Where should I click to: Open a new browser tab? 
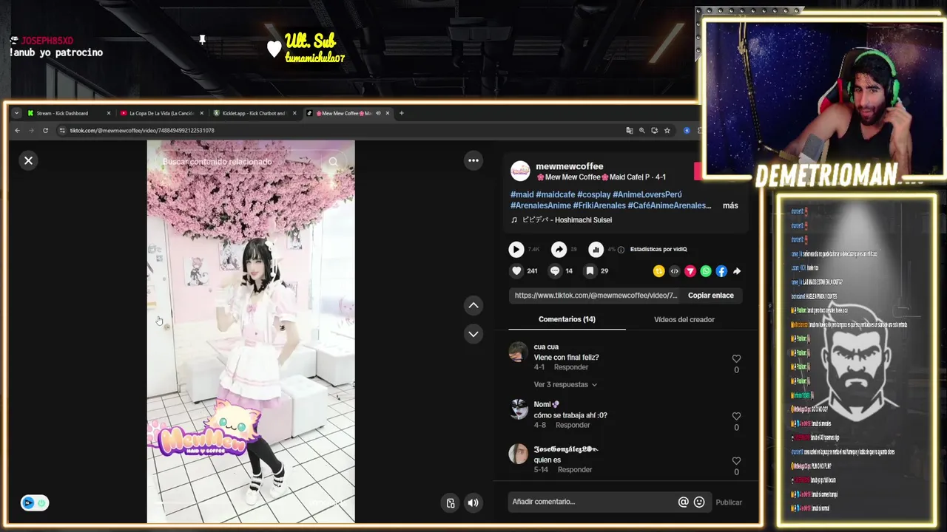[x=401, y=113]
